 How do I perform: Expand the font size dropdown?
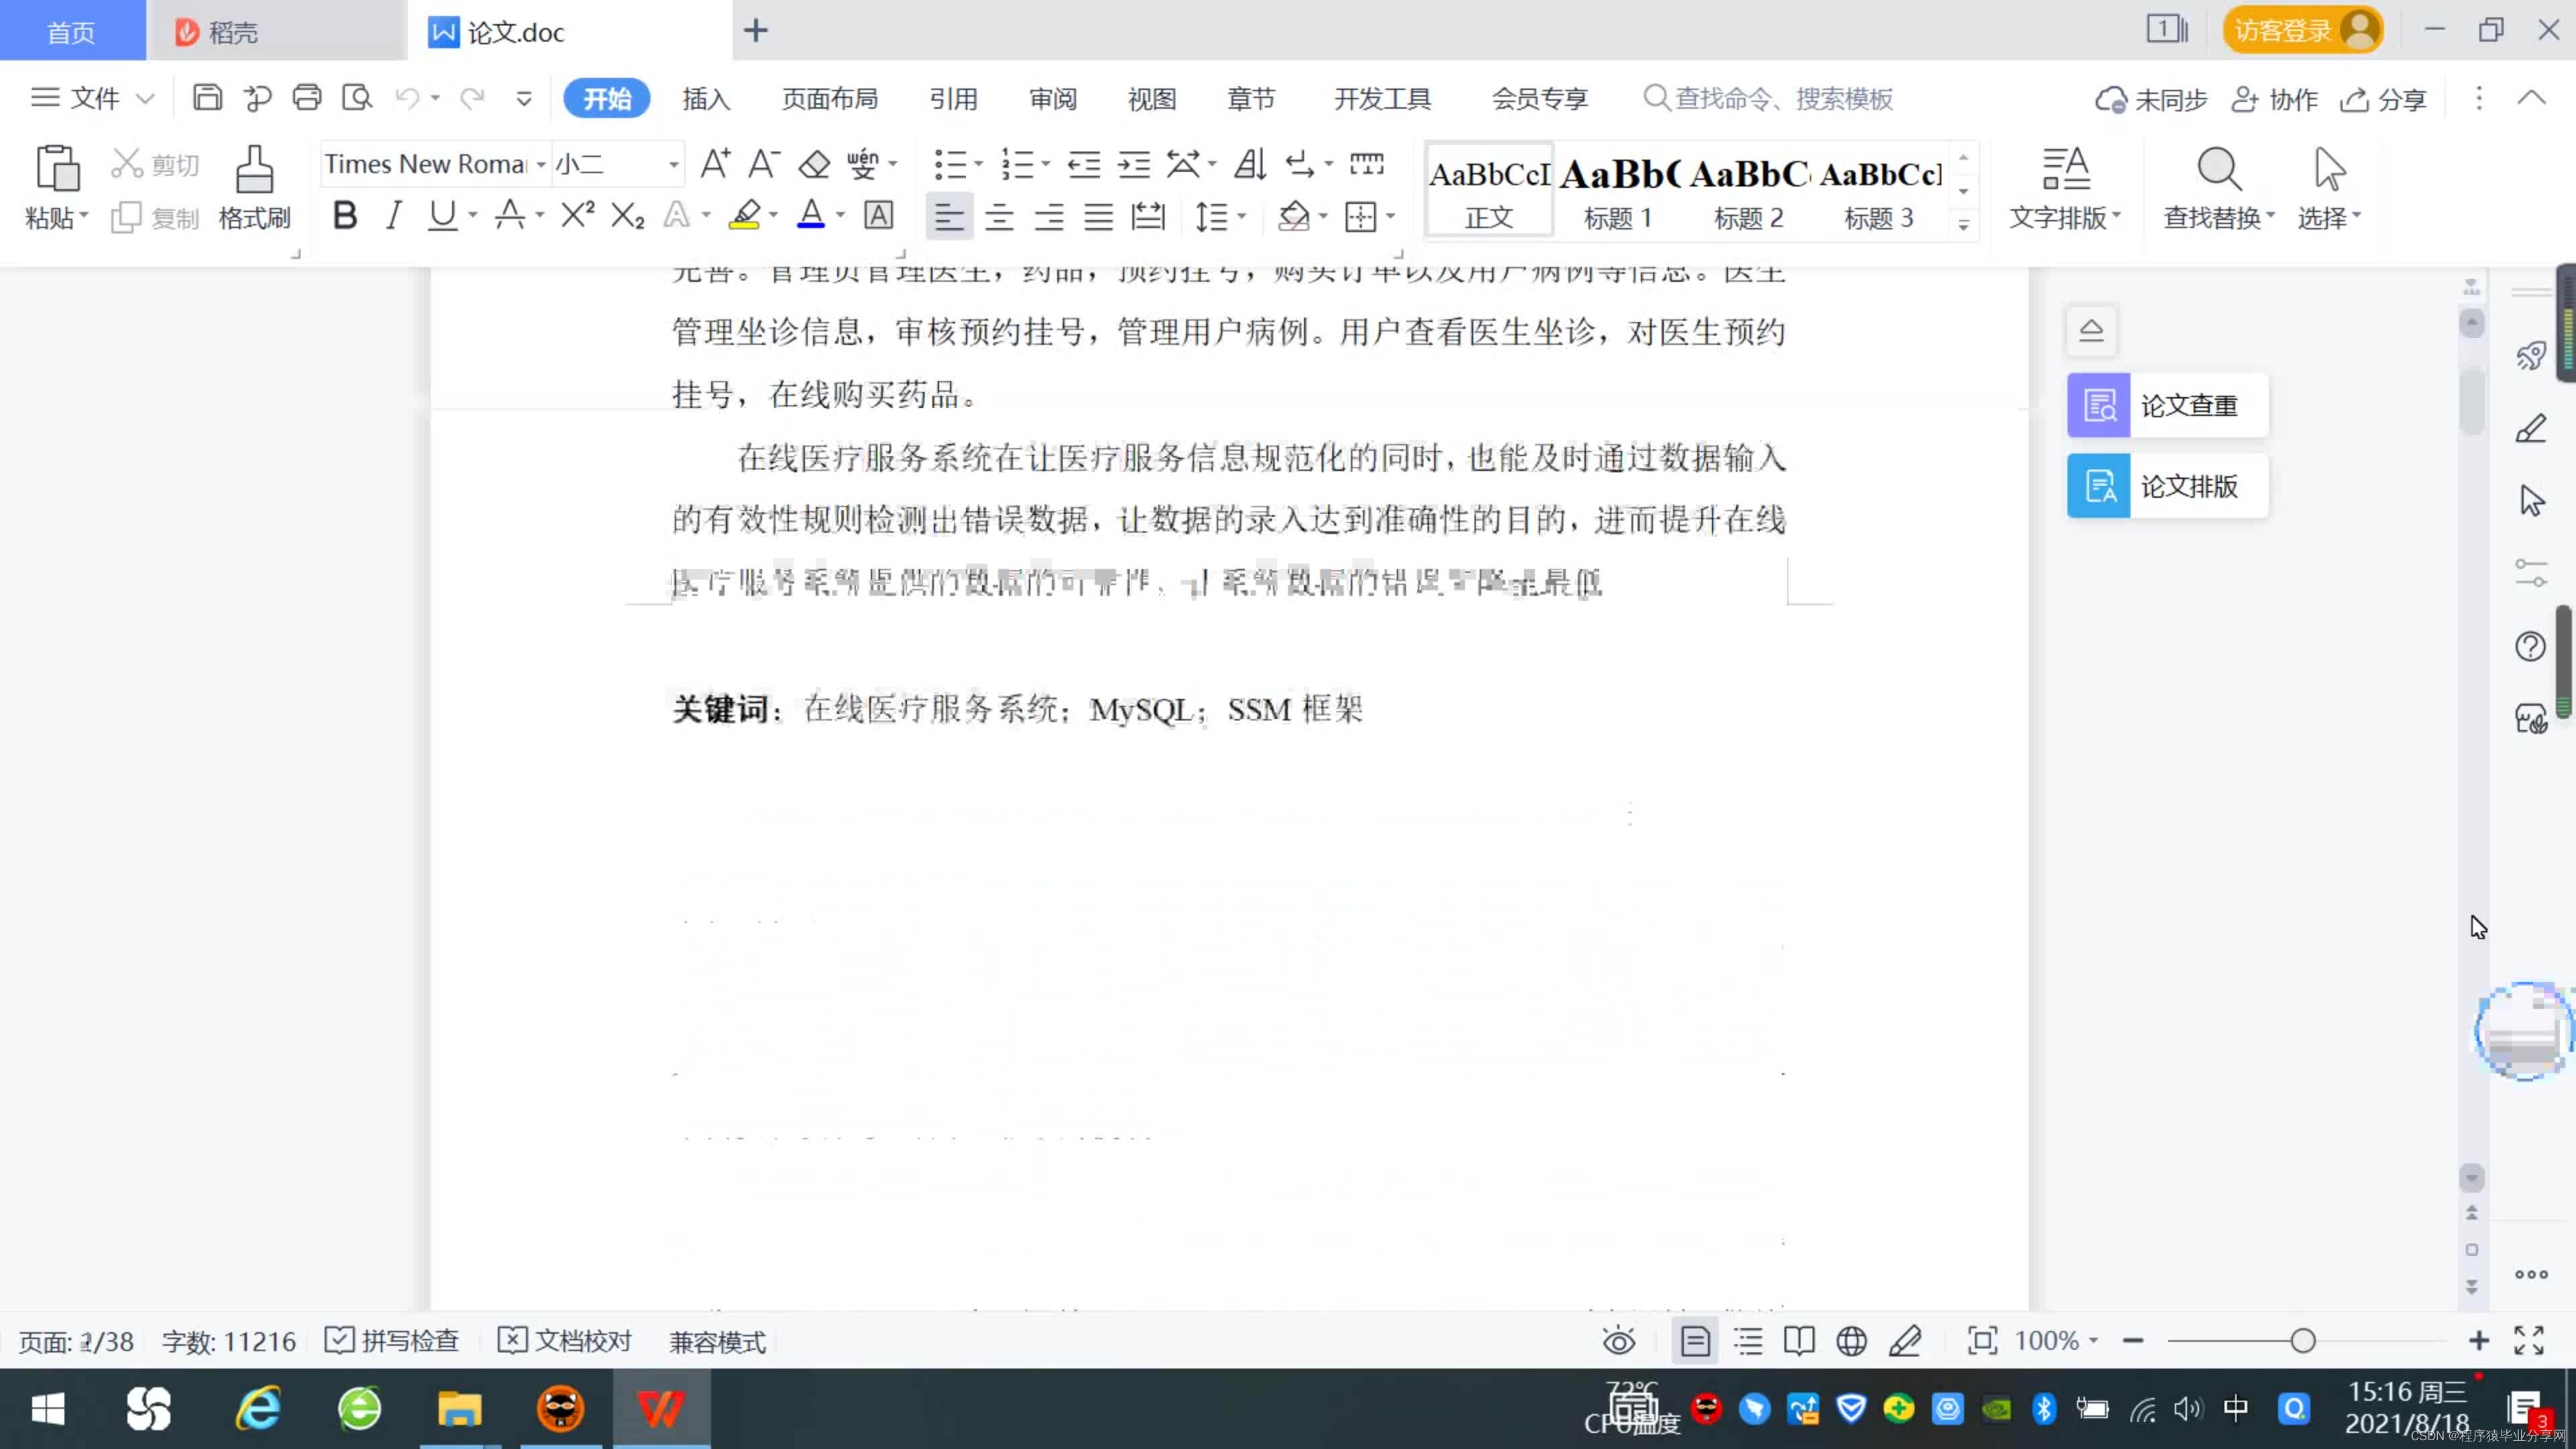click(x=674, y=164)
